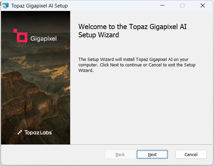The height and width of the screenshot is (166, 214).
Task: Click the horizontal separator above the buttons
Action: (x=106, y=145)
